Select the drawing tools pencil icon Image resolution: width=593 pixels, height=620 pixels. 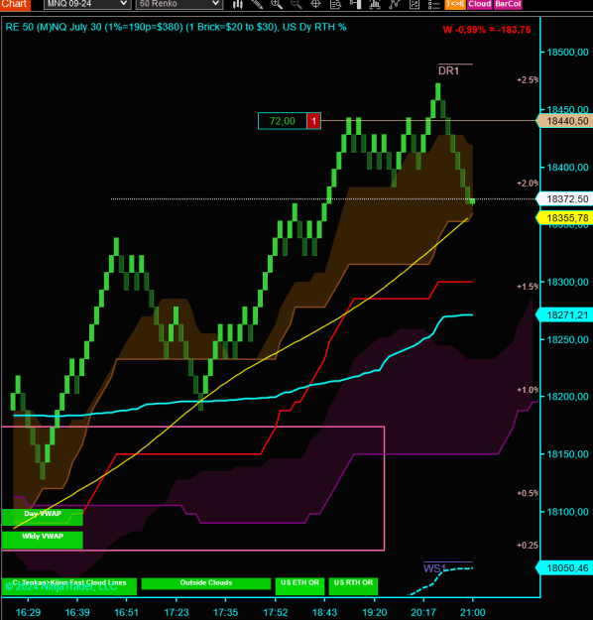coord(257,4)
